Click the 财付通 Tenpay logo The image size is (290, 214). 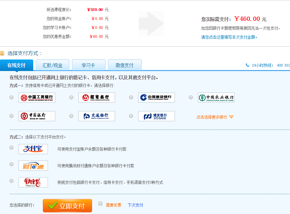click(x=33, y=166)
